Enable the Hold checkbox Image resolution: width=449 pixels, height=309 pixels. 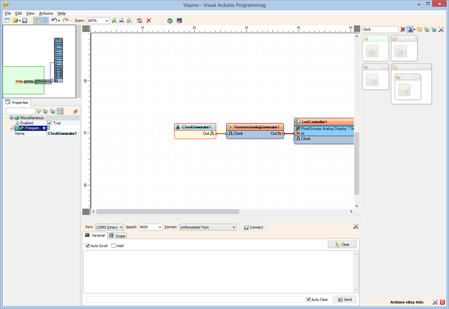114,246
